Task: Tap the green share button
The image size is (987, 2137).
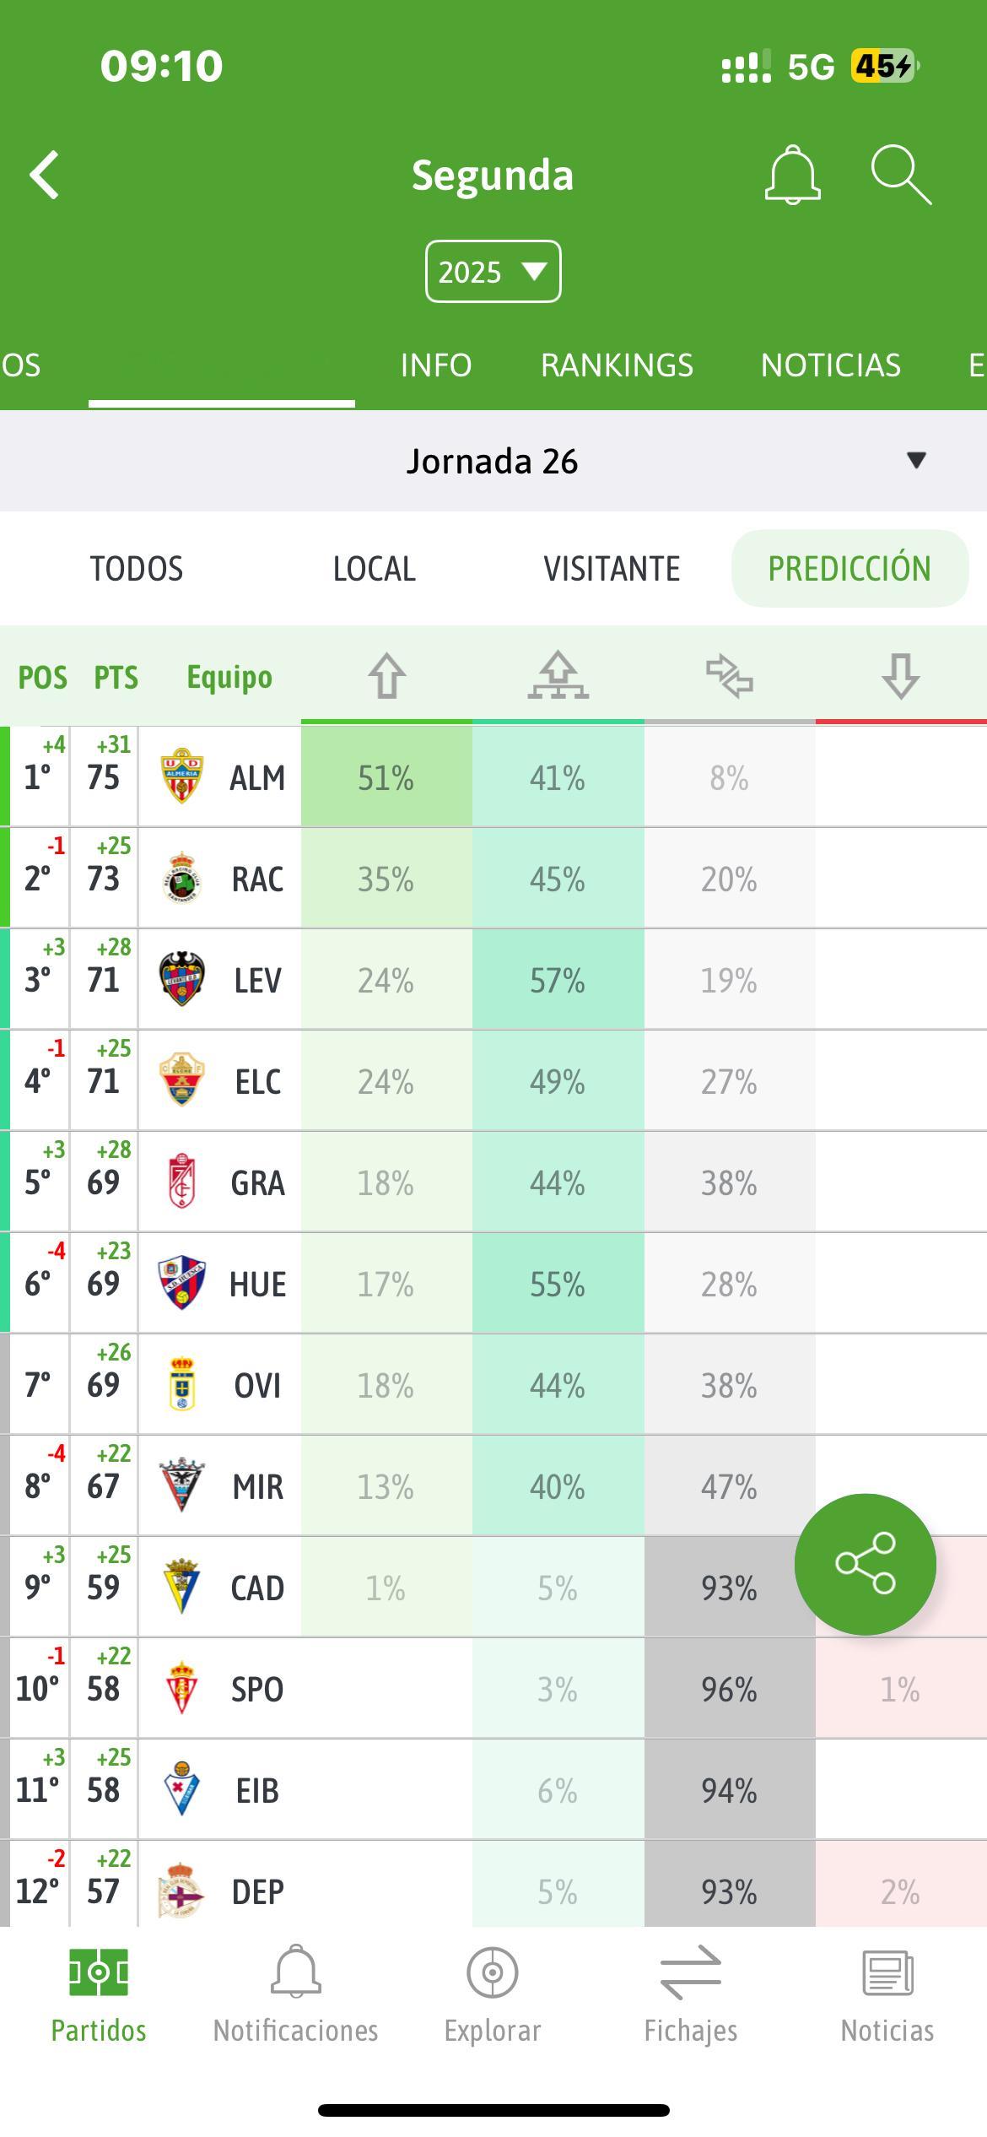Action: click(x=866, y=1564)
